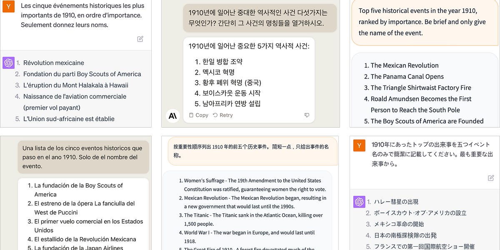Click the orange Y avatar beside the Japanese prompt

tap(359, 145)
